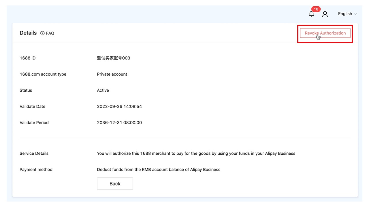Click the Active status value
369x207 pixels.
103,90
